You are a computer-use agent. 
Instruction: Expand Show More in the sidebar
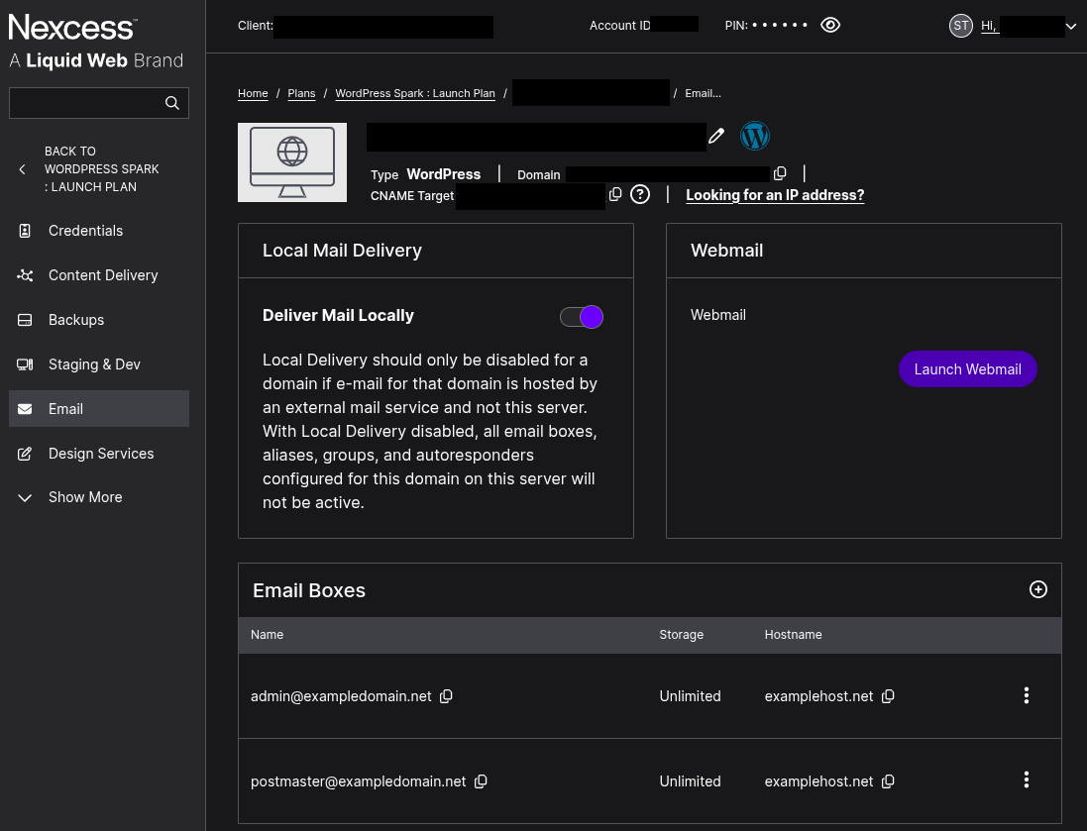[85, 497]
